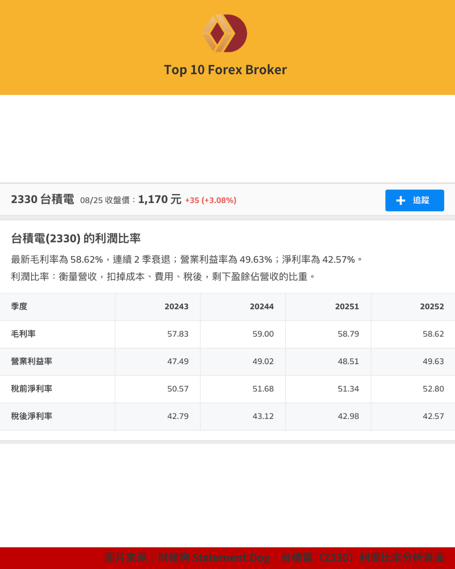Select the 營業利益率 row label
455x569 pixels.
point(32,361)
